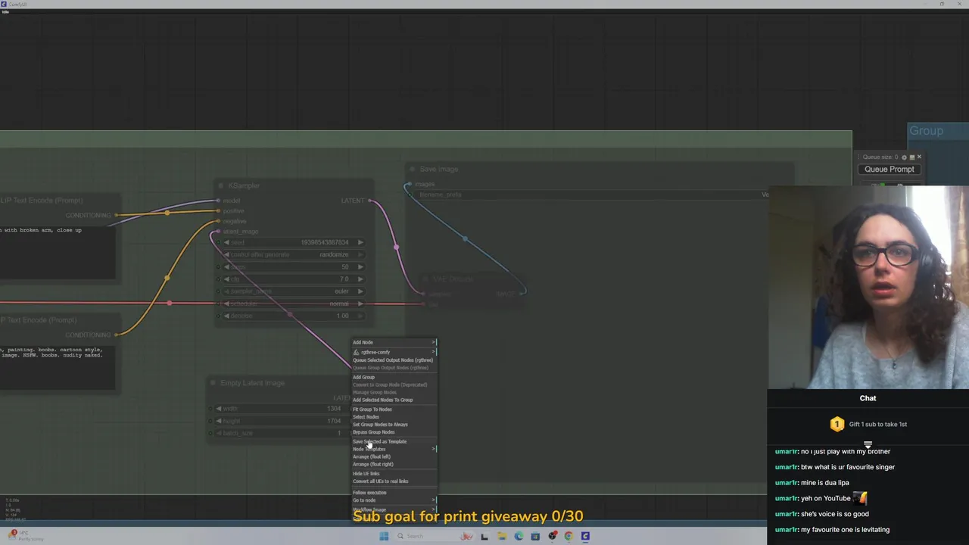The image size is (969, 545).
Task: Open the scheduler normal dropdown
Action: [x=294, y=304]
